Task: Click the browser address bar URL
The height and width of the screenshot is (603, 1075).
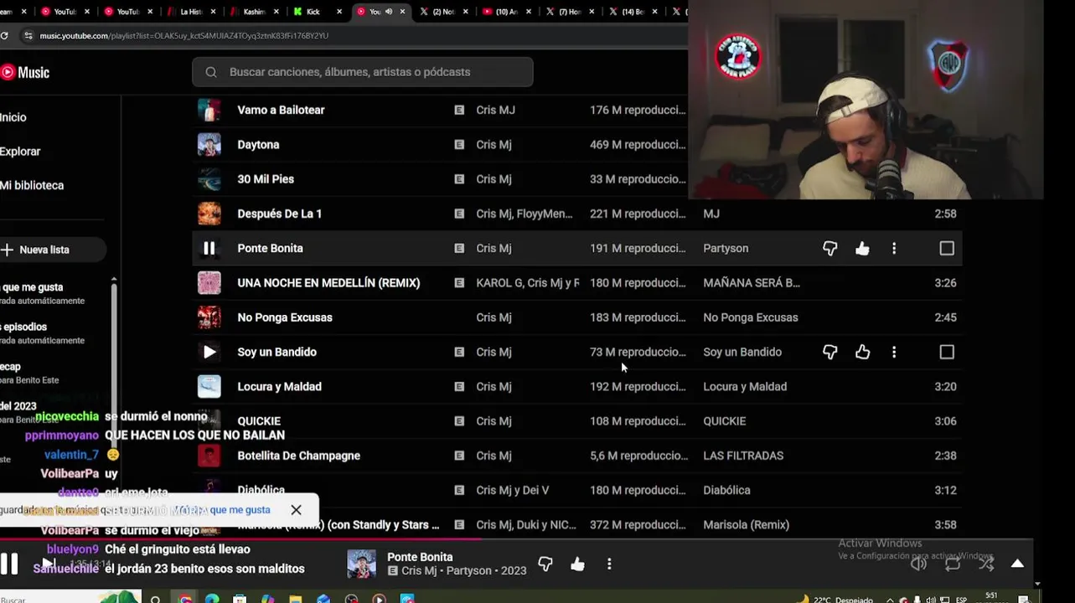Action: 184,36
